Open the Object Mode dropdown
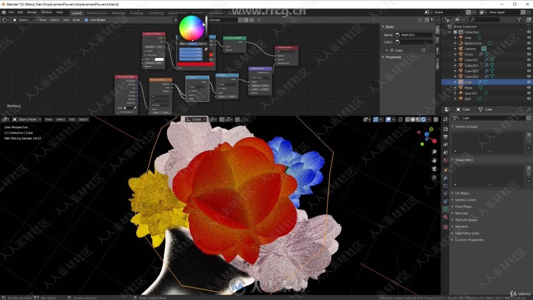 coord(27,120)
